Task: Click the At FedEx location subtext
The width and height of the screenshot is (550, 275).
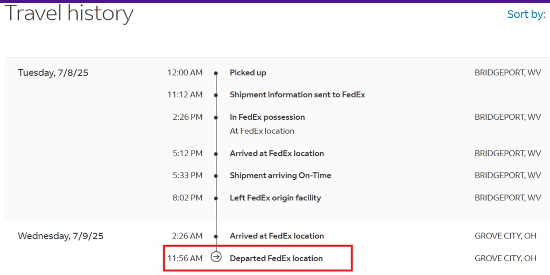Action: point(262,131)
